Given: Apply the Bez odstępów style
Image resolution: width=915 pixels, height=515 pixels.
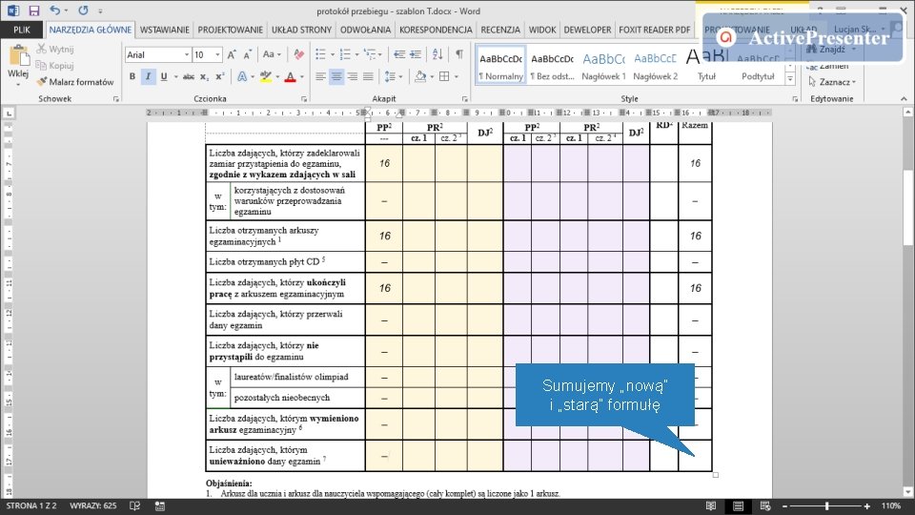Looking at the screenshot, I should pyautogui.click(x=552, y=66).
